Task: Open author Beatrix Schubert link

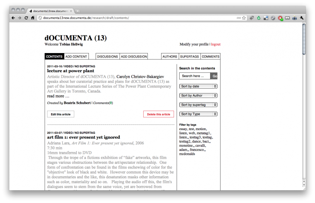Action: tap(77, 103)
